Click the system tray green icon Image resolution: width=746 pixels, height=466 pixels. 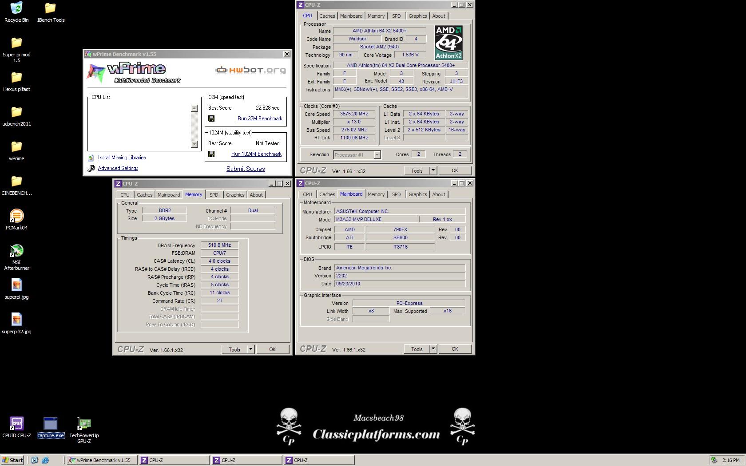(714, 460)
